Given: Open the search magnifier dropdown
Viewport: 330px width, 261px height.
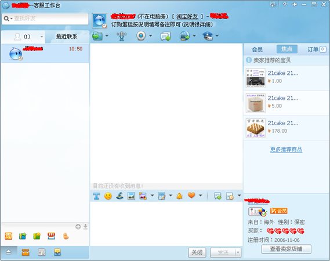Looking at the screenshot, I should (8, 19).
